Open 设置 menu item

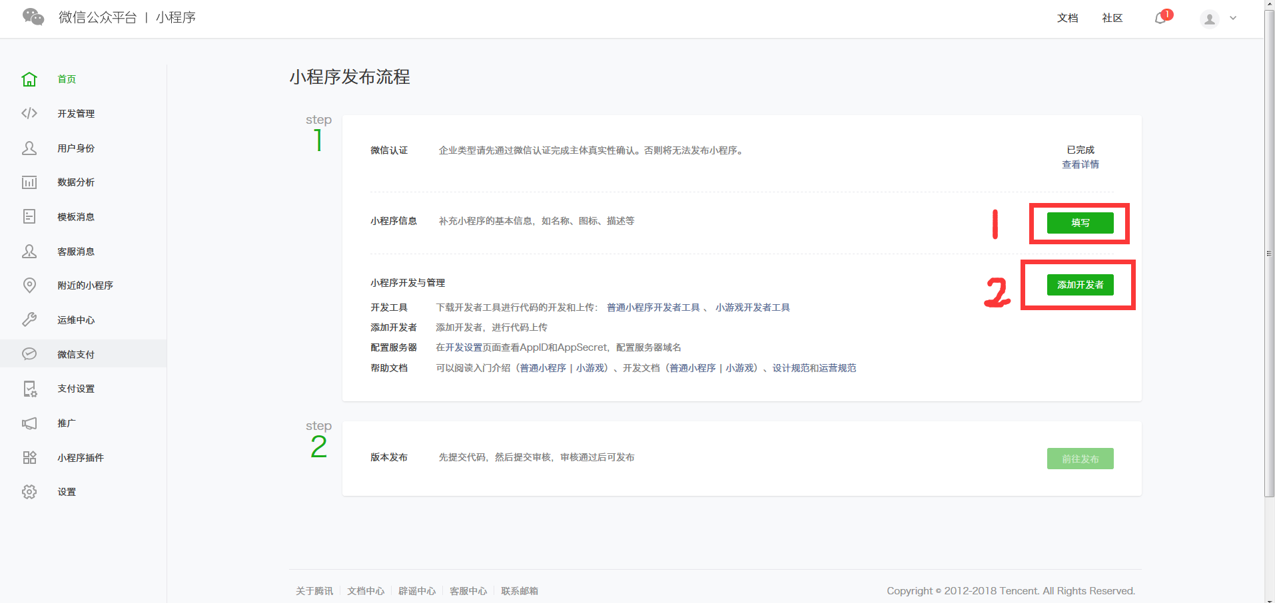(x=67, y=492)
